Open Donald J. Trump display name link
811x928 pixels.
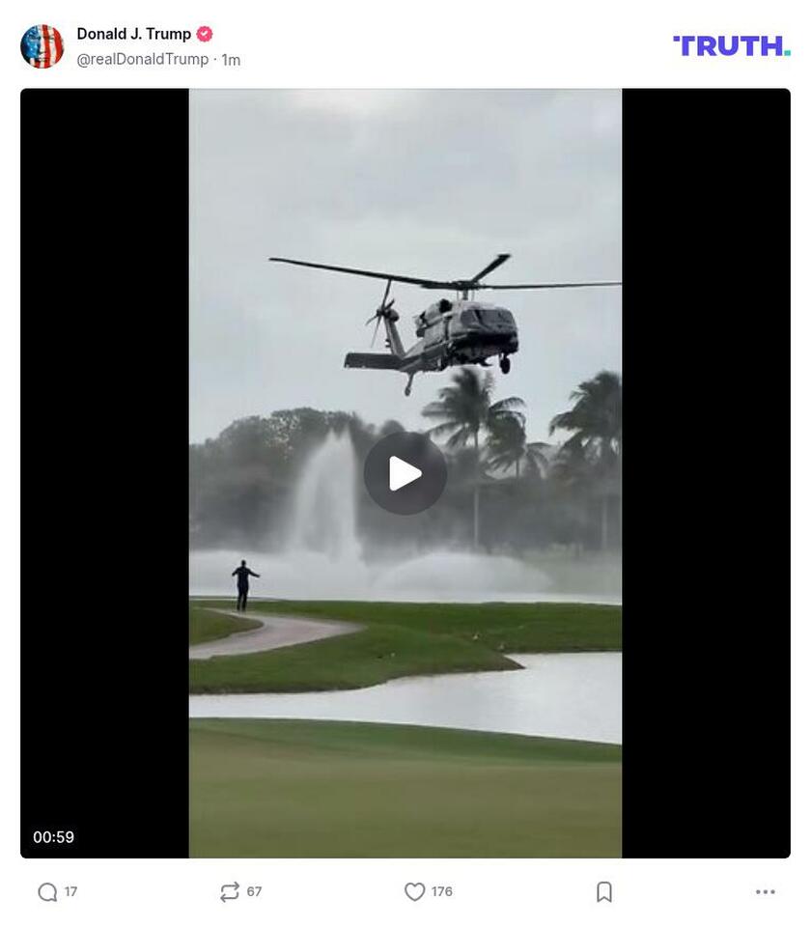133,35
